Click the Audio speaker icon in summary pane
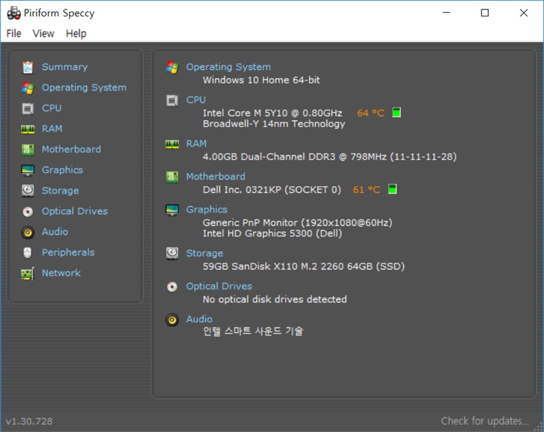Image resolution: width=544 pixels, height=432 pixels. click(172, 320)
